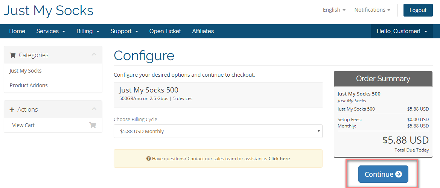
Task: Click the arrow icon on Continue button
Action: [399, 174]
